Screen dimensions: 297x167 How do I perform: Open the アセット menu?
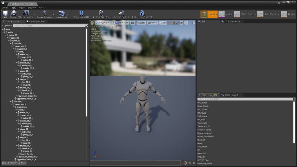[x=22, y=8]
